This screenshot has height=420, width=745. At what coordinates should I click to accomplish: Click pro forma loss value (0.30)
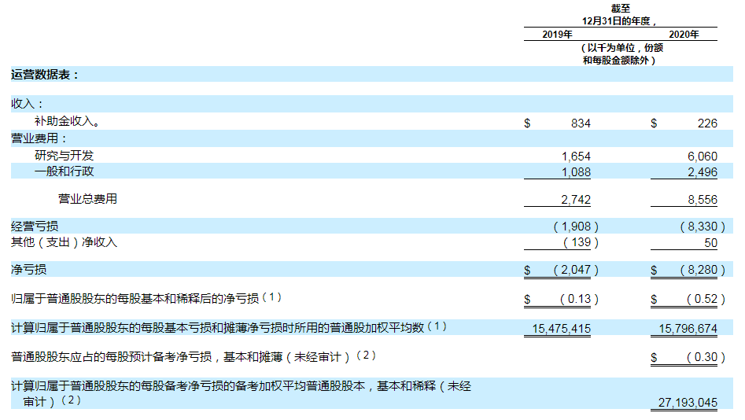(x=706, y=357)
